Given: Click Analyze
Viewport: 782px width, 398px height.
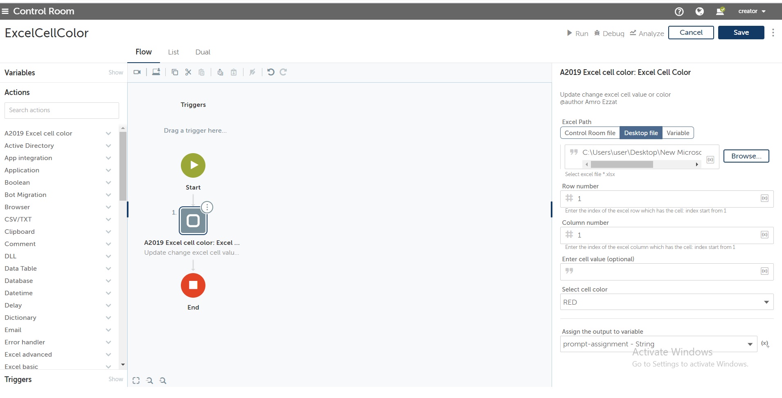Looking at the screenshot, I should pyautogui.click(x=647, y=33).
